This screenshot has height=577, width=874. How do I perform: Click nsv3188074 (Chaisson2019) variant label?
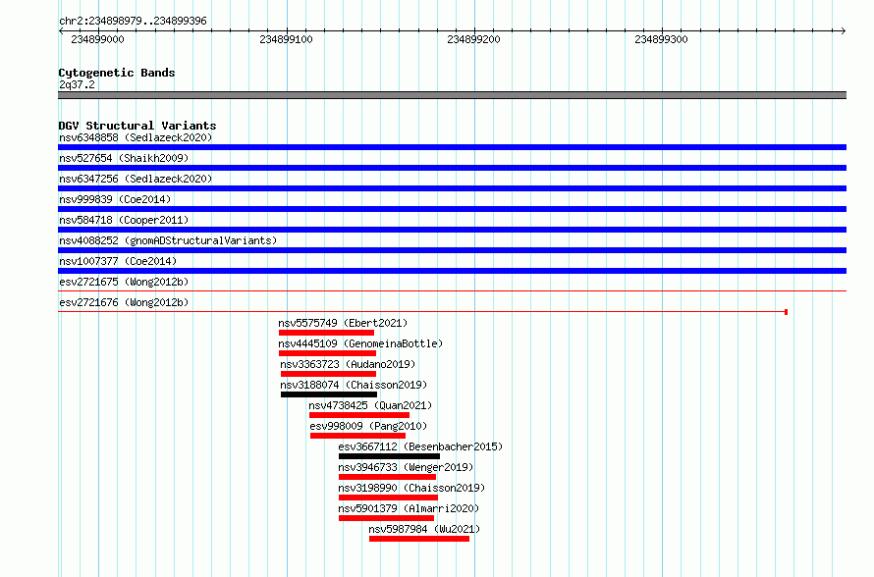tap(354, 385)
